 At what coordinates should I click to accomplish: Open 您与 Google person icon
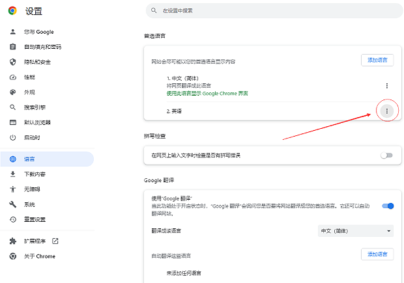(x=12, y=32)
